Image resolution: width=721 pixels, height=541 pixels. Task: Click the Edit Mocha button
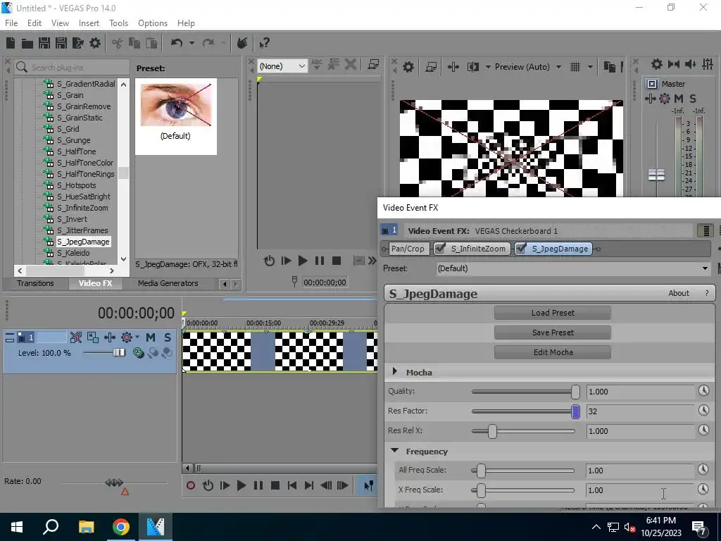click(x=553, y=352)
